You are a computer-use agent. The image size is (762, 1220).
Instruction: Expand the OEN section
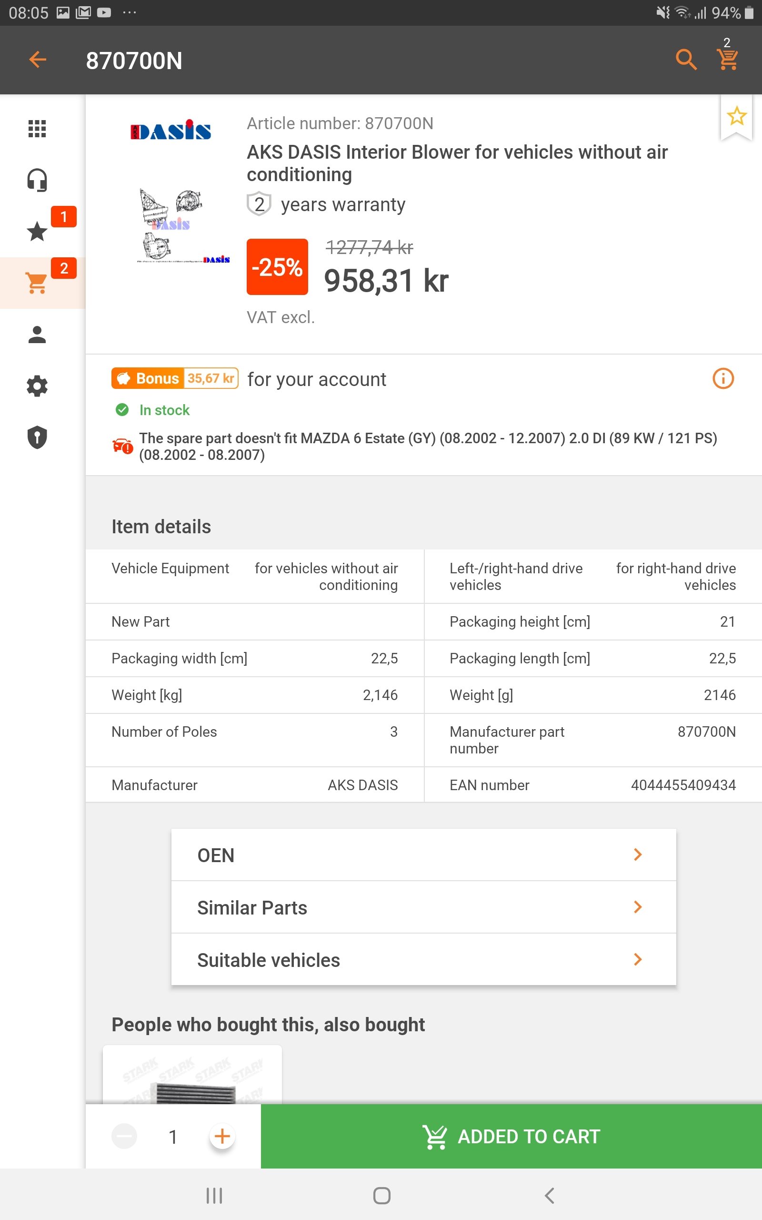click(x=423, y=855)
